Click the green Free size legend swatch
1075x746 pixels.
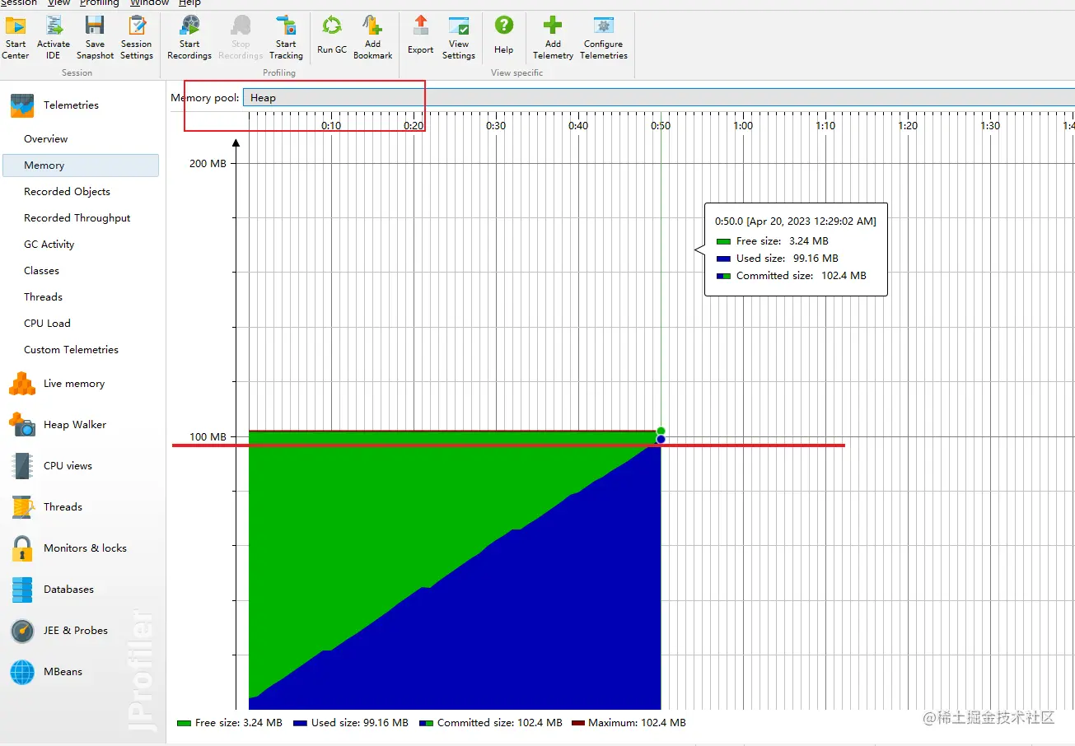coord(184,723)
